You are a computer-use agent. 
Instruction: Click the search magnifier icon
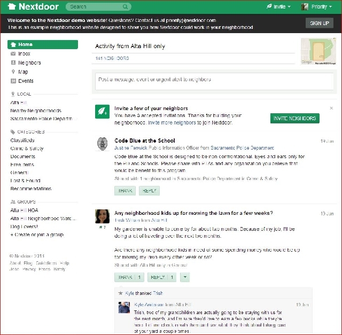(125, 7)
